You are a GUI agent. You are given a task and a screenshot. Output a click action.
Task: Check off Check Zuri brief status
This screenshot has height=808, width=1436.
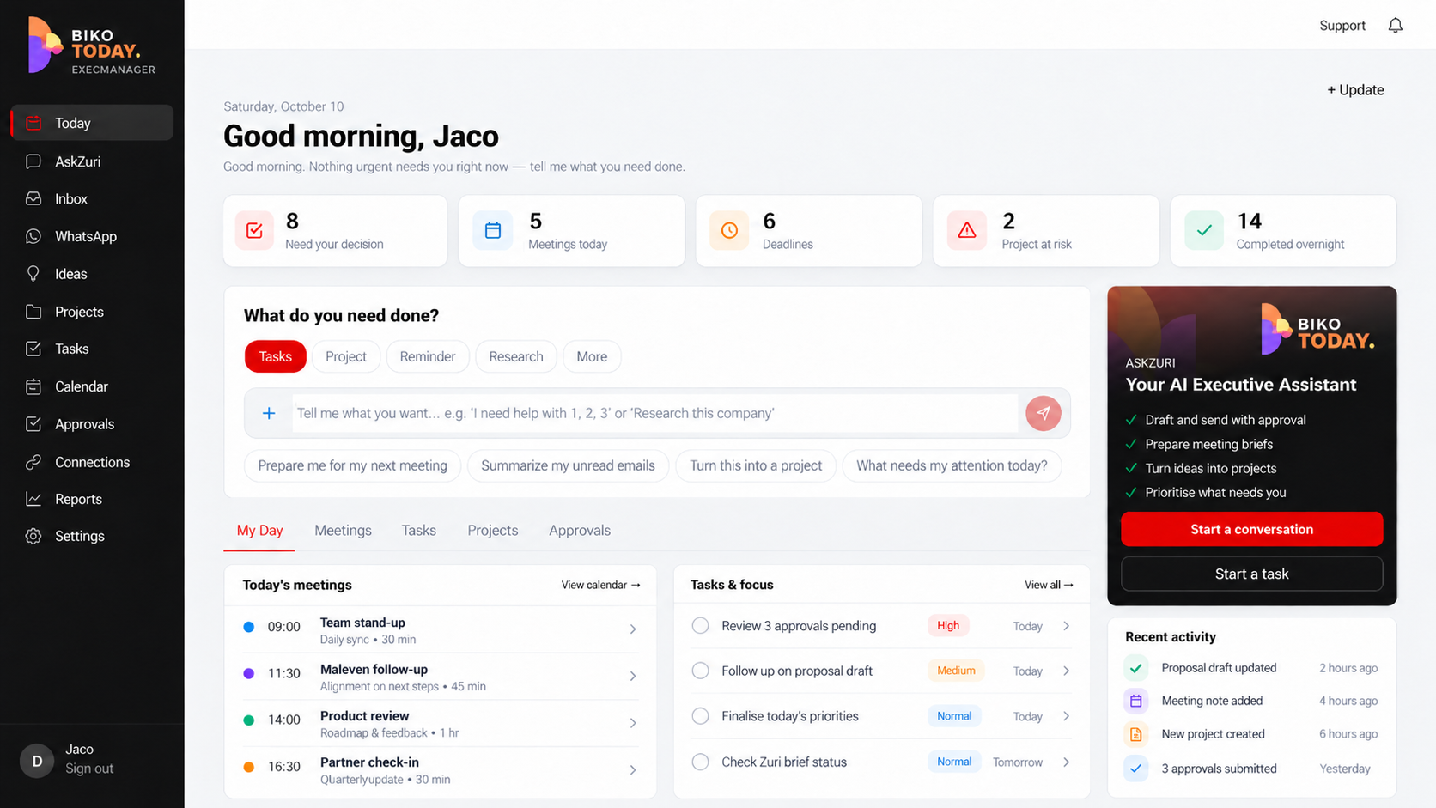tap(701, 762)
